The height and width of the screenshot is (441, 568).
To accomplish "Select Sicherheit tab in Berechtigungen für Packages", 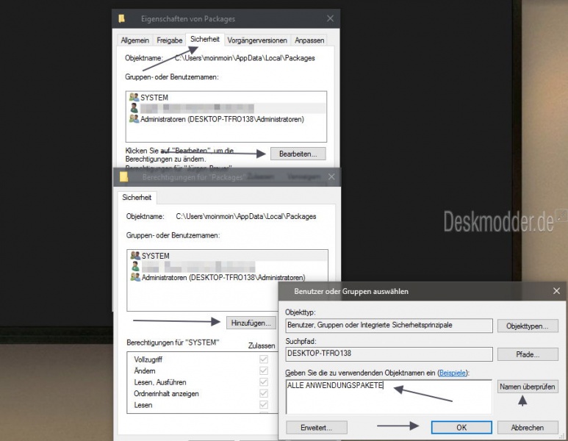I will pyautogui.click(x=137, y=198).
